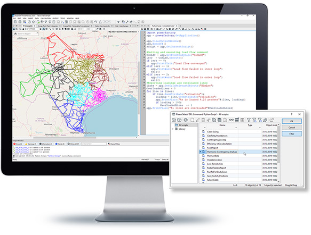Toggle the Information filter in Output Window
311x235 pixels.
click(x=46, y=144)
